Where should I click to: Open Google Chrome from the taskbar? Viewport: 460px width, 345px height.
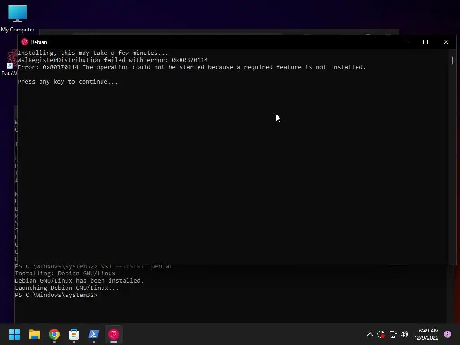pyautogui.click(x=54, y=334)
